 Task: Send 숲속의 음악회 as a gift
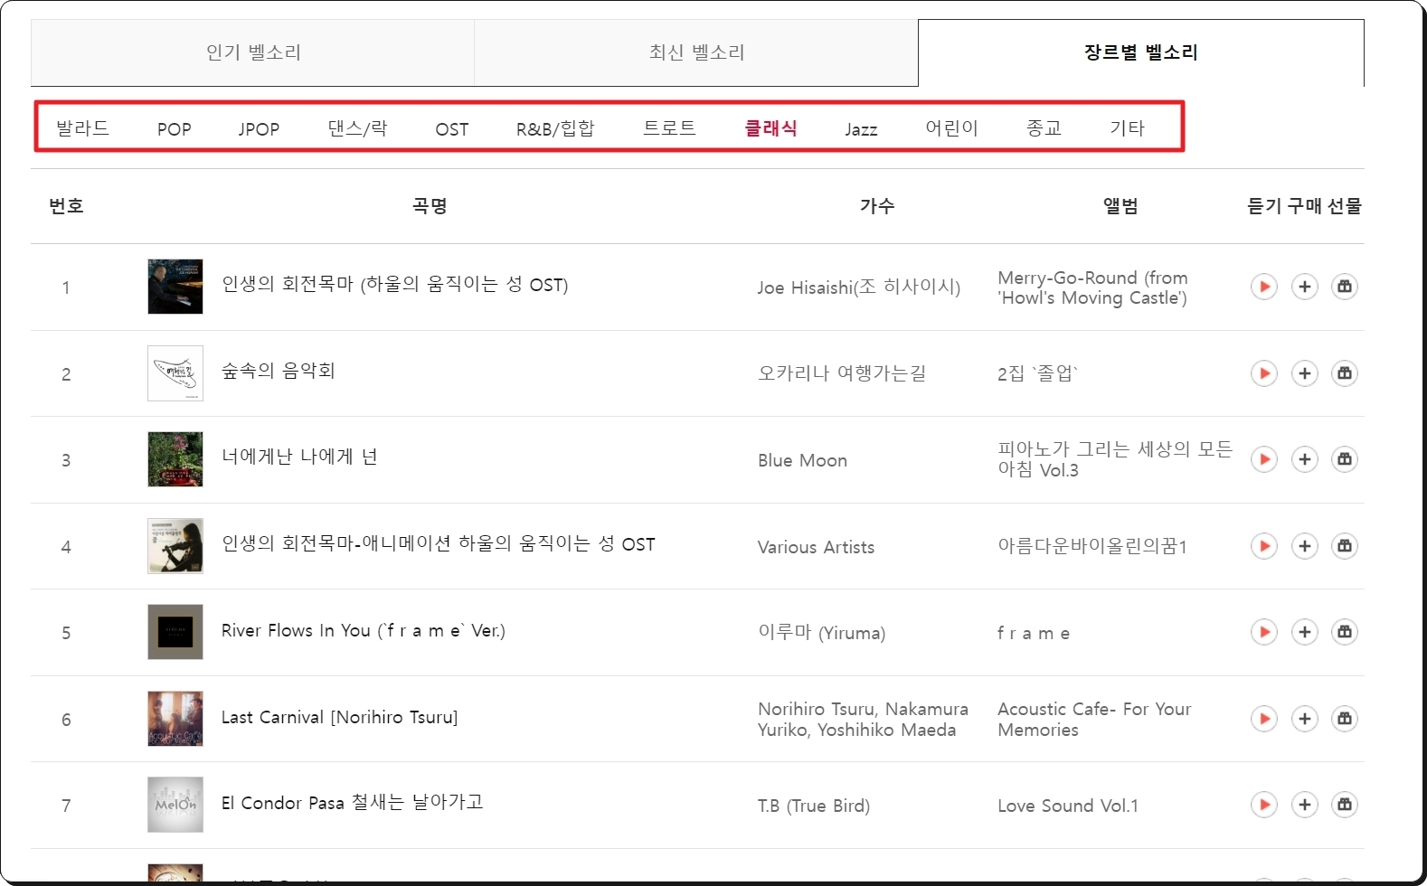point(1345,373)
